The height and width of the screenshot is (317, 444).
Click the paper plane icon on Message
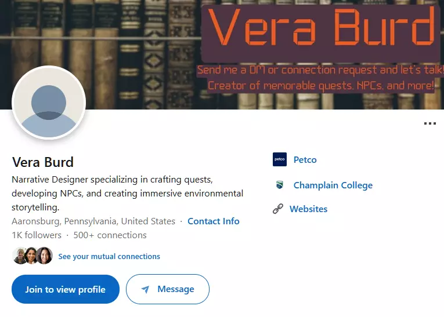point(146,289)
